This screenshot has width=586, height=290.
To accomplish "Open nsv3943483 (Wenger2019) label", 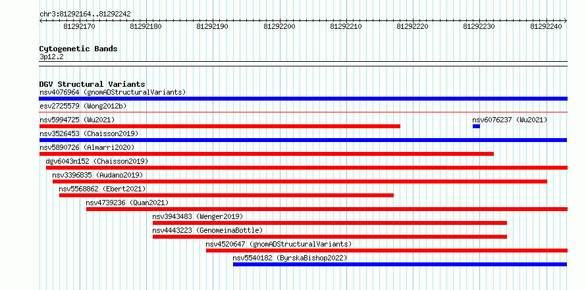I will pos(198,216).
